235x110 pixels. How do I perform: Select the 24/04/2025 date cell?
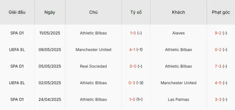coord(50,99)
